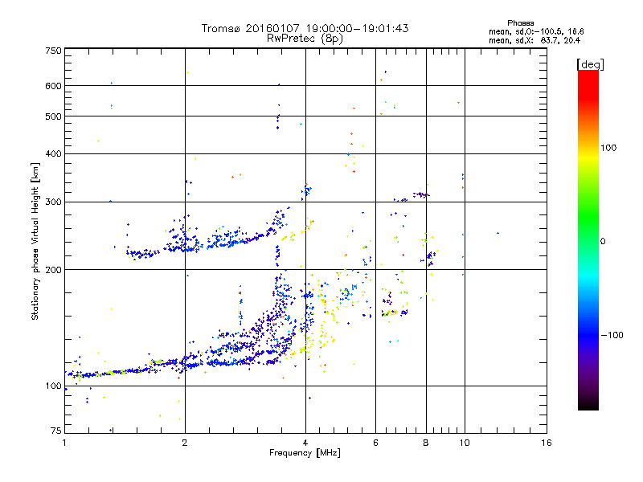Click the plot title 'Tromsø 20160107 19:00:00-19:01:43'
Image resolution: width=643 pixels, height=482 pixels.
point(305,28)
